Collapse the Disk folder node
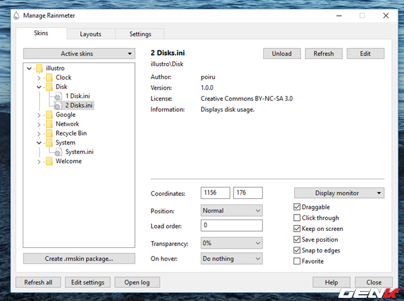The height and width of the screenshot is (301, 404). click(39, 87)
